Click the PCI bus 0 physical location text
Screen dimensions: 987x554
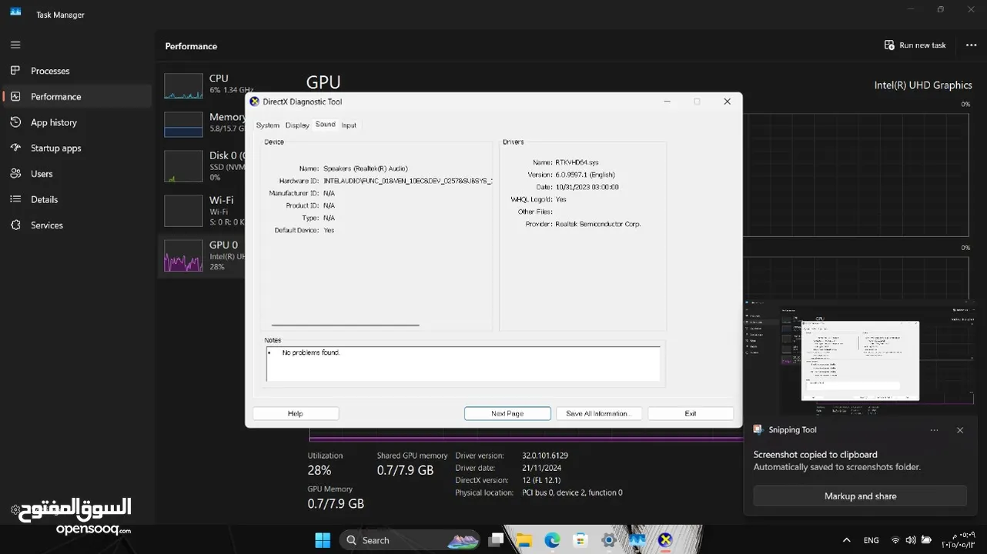tap(572, 492)
